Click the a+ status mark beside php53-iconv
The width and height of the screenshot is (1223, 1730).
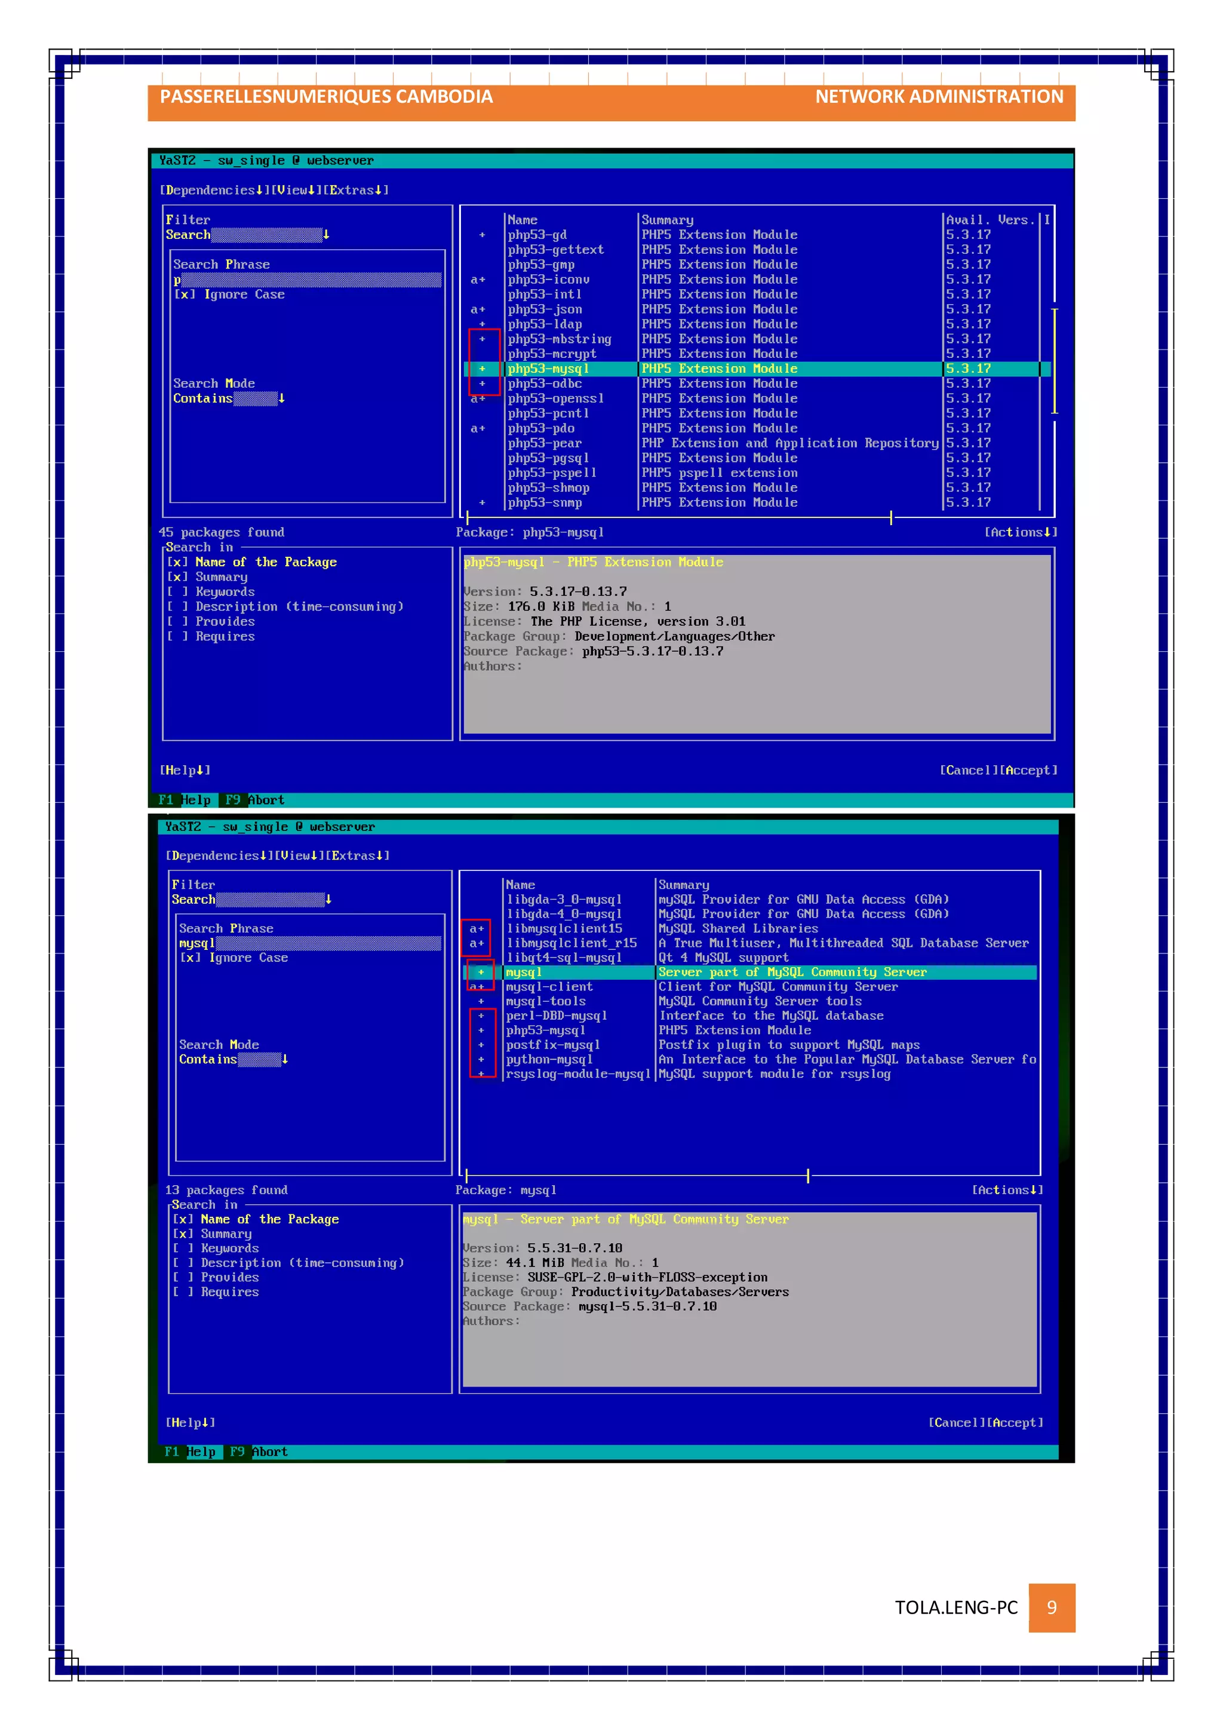pyautogui.click(x=478, y=280)
